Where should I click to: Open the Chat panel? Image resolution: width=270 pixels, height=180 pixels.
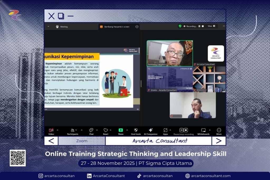(x=91, y=130)
